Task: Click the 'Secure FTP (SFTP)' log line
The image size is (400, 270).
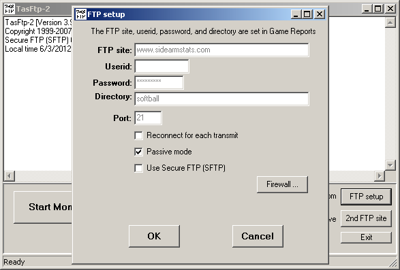Action: tap(38, 40)
